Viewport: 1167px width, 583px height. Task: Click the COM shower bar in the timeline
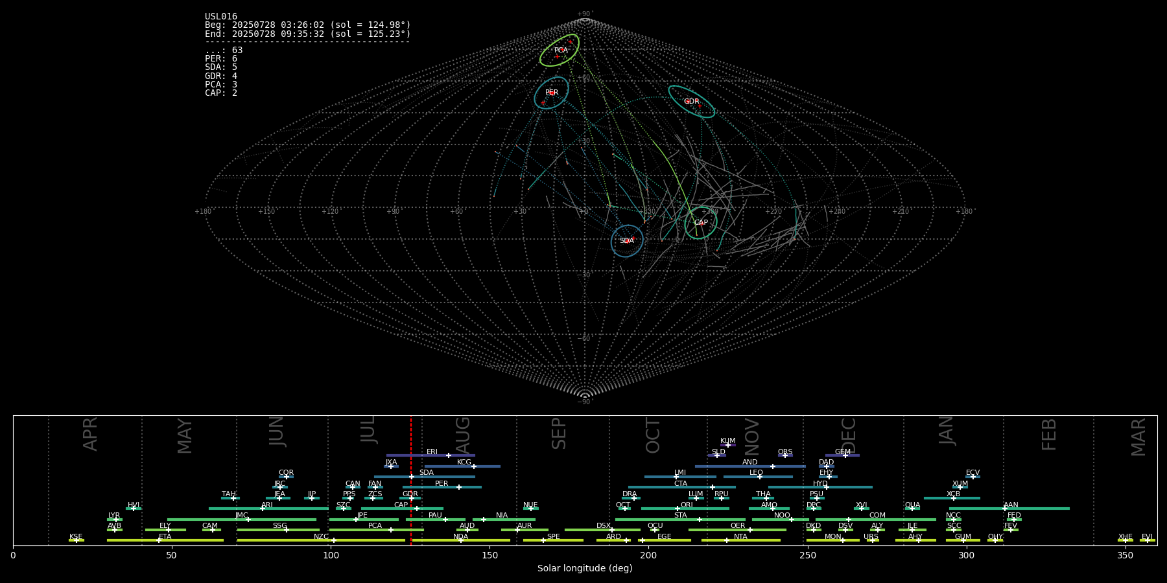pyautogui.click(x=876, y=520)
